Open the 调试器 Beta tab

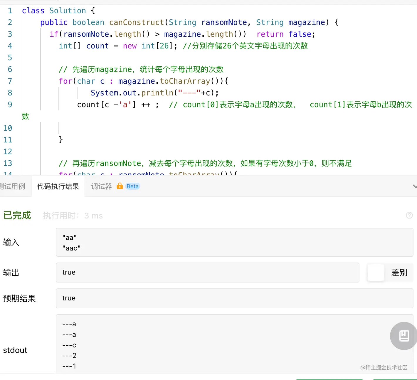point(115,186)
